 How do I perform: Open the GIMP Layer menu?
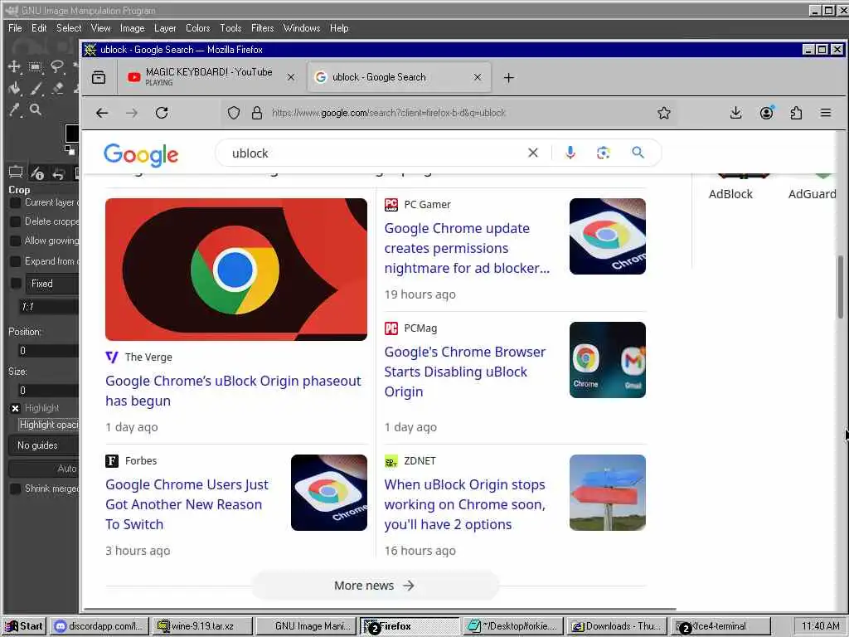[165, 28]
